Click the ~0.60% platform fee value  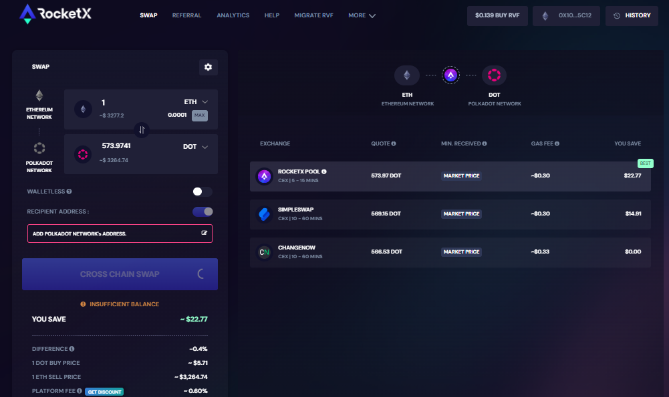click(x=195, y=391)
